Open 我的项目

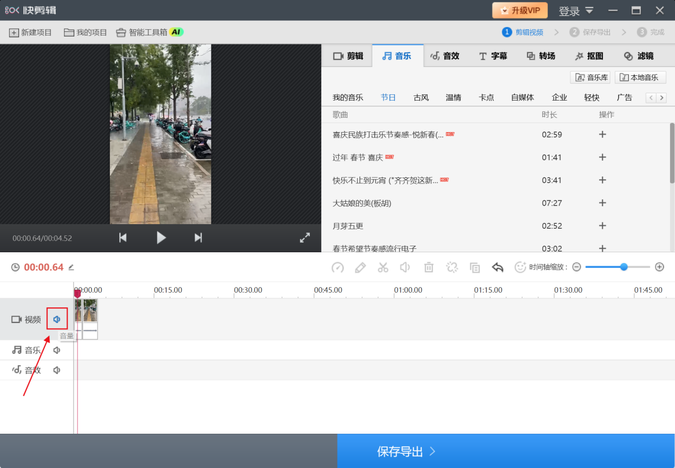(x=85, y=33)
